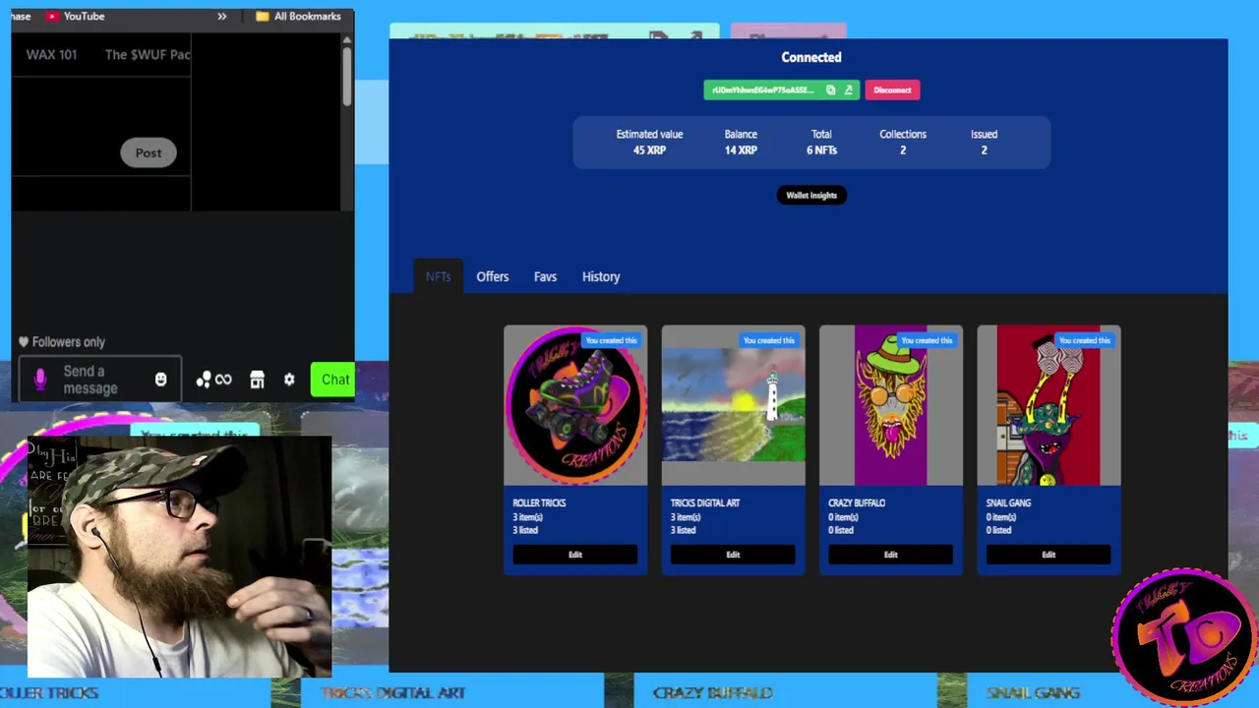Open chat settings gear icon
The image size is (1259, 708).
[x=289, y=380]
